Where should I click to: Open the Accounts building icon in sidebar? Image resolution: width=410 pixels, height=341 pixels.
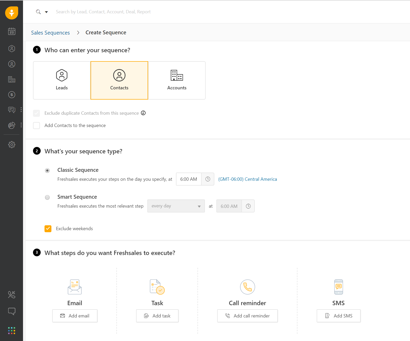point(12,79)
